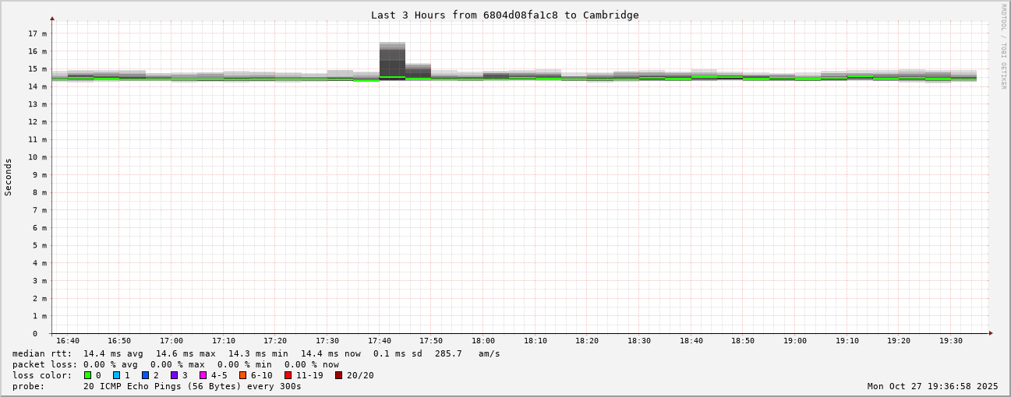Select the blue 2 loss color swatch
This screenshot has width=1011, height=397.
[x=145, y=375]
